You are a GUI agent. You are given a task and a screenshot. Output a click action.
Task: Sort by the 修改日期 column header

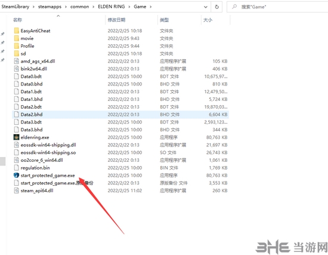pos(116,20)
